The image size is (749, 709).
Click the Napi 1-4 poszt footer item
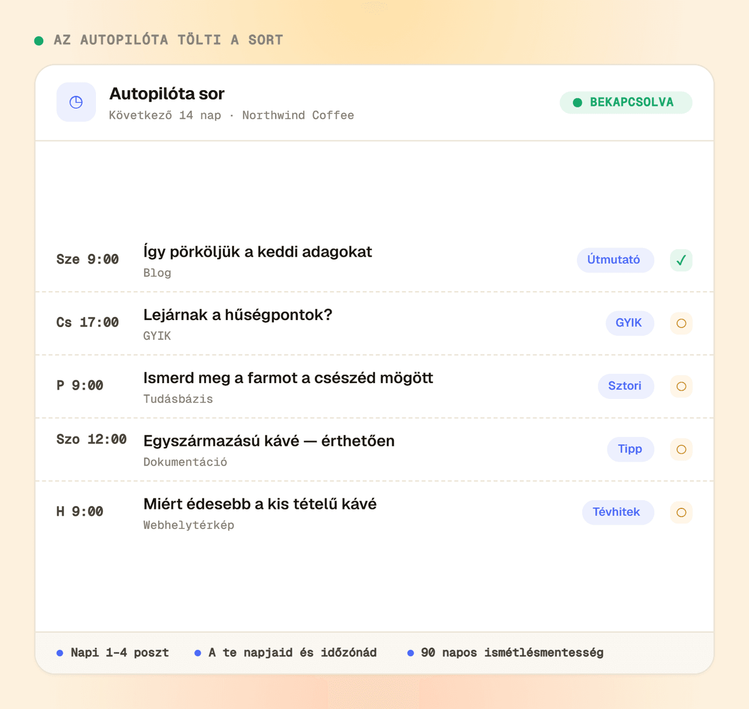click(x=113, y=653)
